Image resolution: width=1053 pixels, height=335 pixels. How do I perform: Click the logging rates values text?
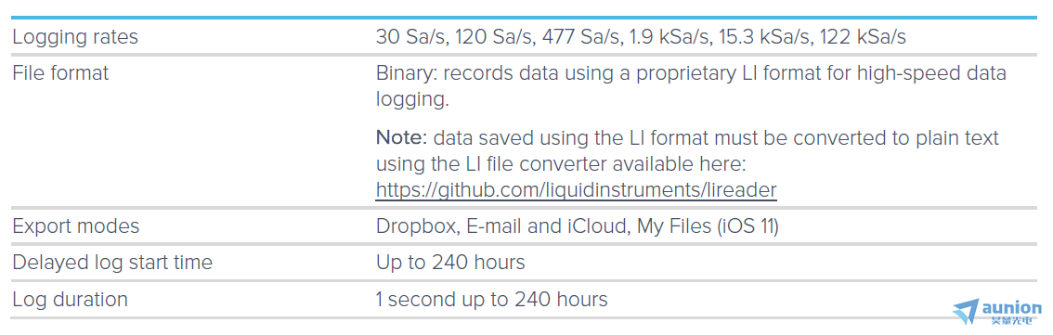tap(641, 37)
